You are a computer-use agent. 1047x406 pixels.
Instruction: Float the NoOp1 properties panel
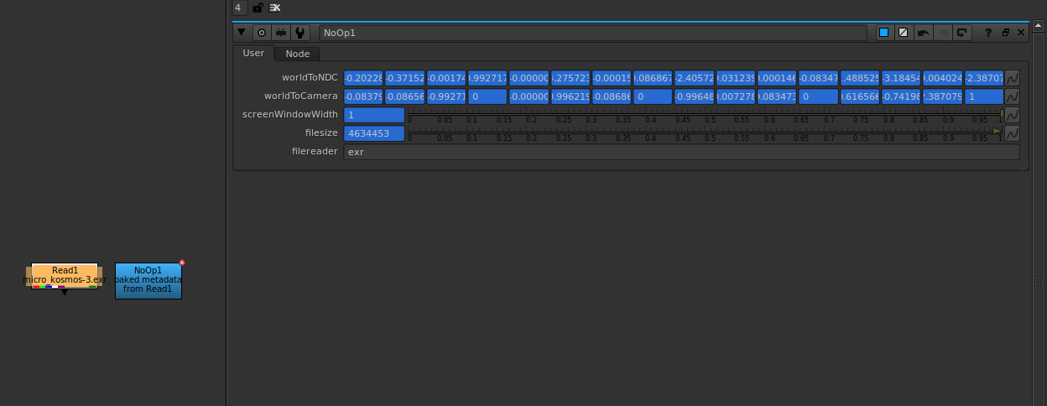pyautogui.click(x=1006, y=33)
